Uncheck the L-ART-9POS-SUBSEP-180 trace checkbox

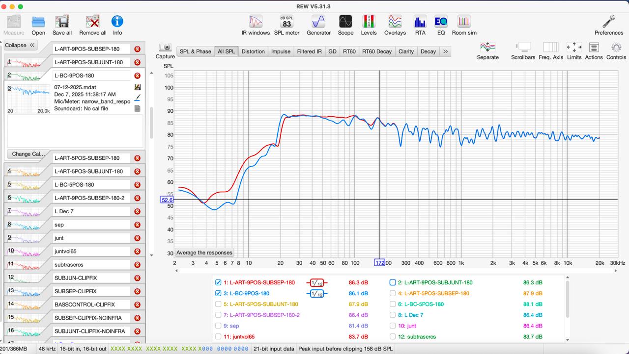[218, 282]
